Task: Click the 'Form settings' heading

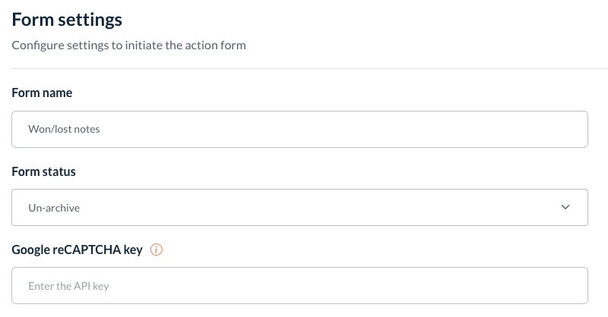Action: coord(67,18)
